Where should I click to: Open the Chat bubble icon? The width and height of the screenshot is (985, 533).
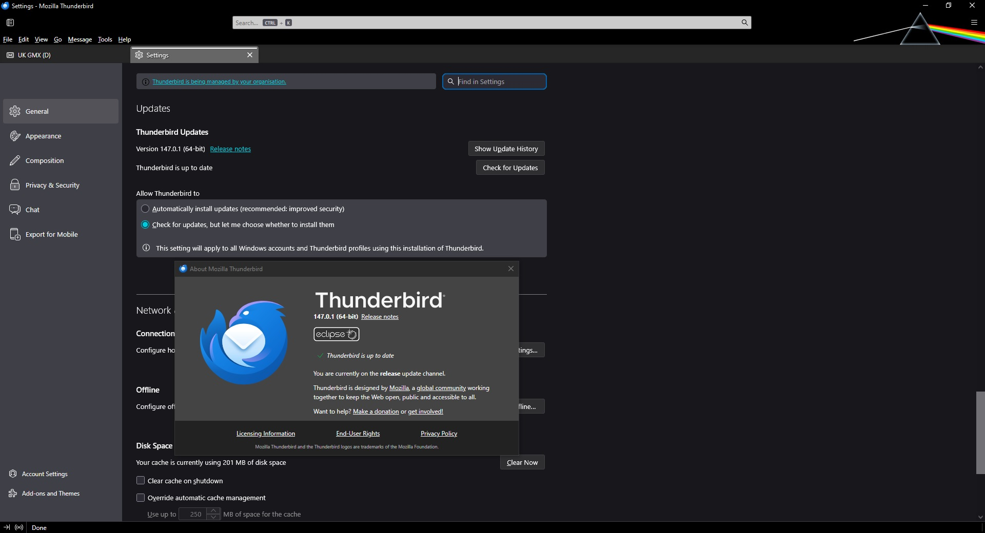click(x=15, y=210)
